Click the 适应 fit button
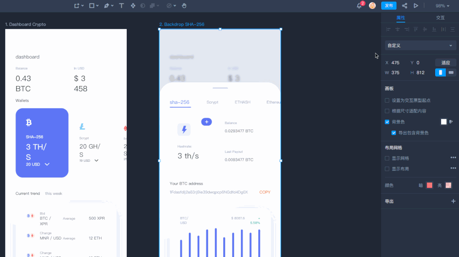The width and height of the screenshot is (459, 257). [x=445, y=63]
